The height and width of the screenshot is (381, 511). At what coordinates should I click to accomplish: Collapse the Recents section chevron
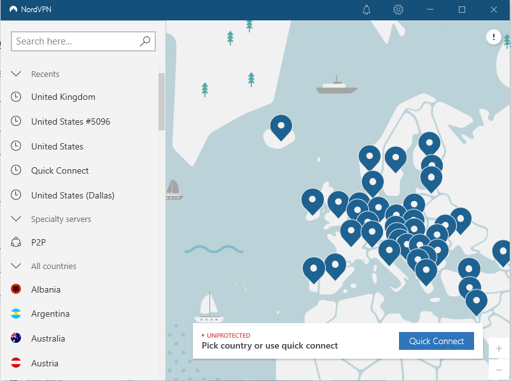point(17,74)
